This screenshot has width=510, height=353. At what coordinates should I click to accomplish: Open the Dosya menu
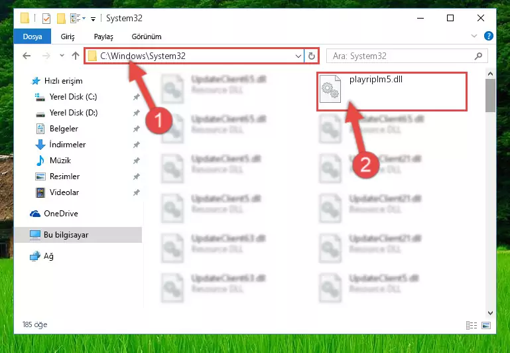[32, 36]
